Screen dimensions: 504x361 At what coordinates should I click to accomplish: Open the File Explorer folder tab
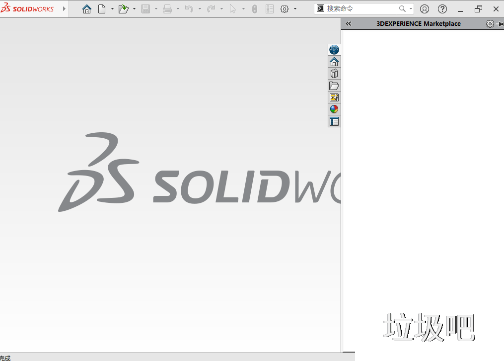pos(334,86)
